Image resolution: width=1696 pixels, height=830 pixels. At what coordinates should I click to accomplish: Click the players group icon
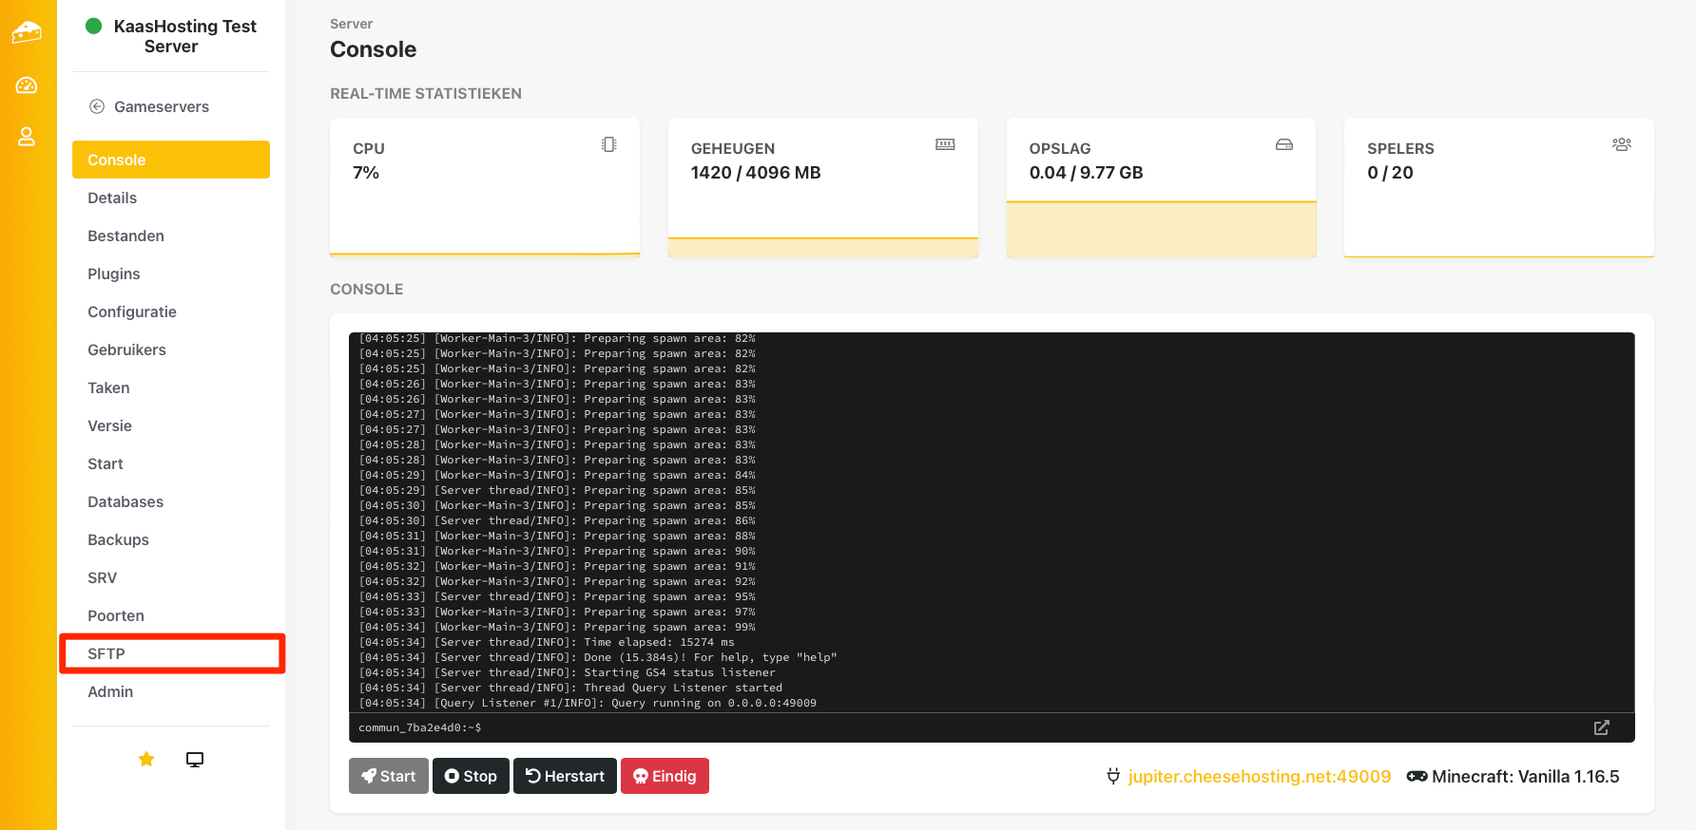(1622, 144)
